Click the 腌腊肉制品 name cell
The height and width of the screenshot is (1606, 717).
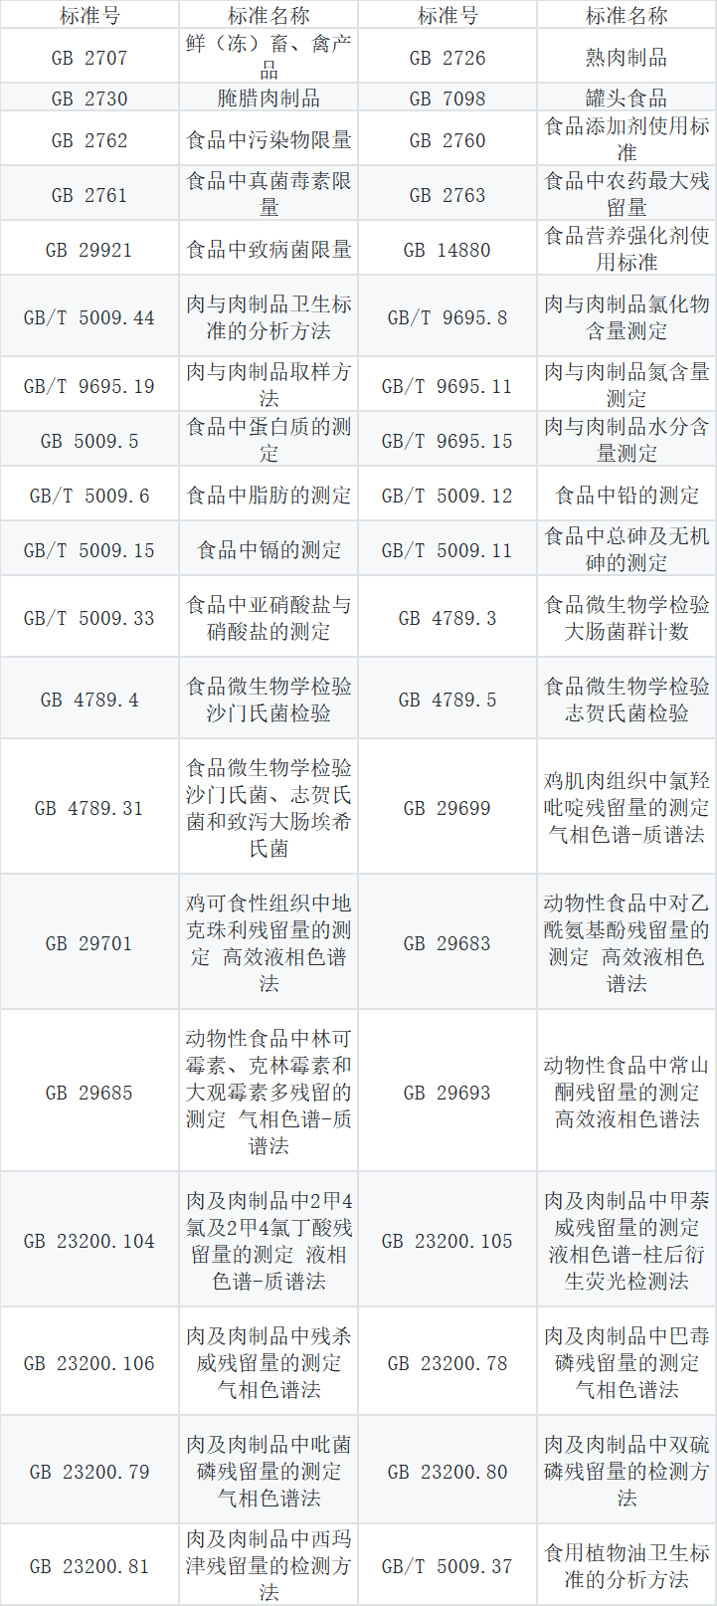pyautogui.click(x=269, y=98)
